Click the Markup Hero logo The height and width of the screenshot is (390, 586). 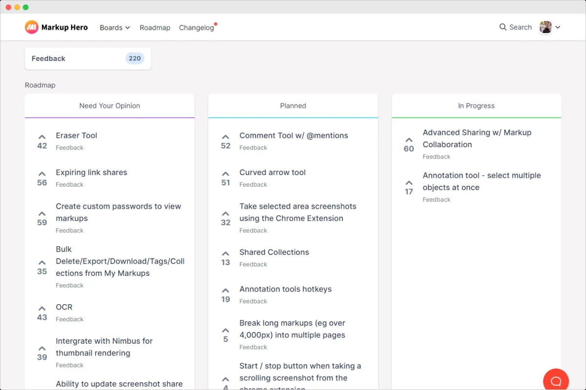point(56,27)
